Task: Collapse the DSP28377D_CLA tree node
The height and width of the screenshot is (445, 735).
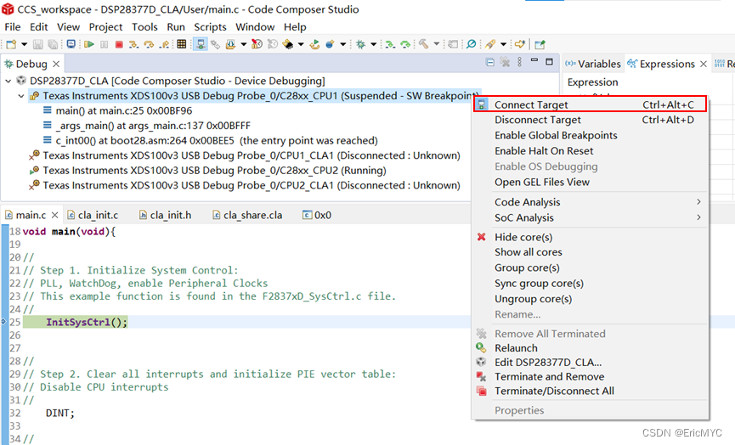Action: click(x=8, y=81)
